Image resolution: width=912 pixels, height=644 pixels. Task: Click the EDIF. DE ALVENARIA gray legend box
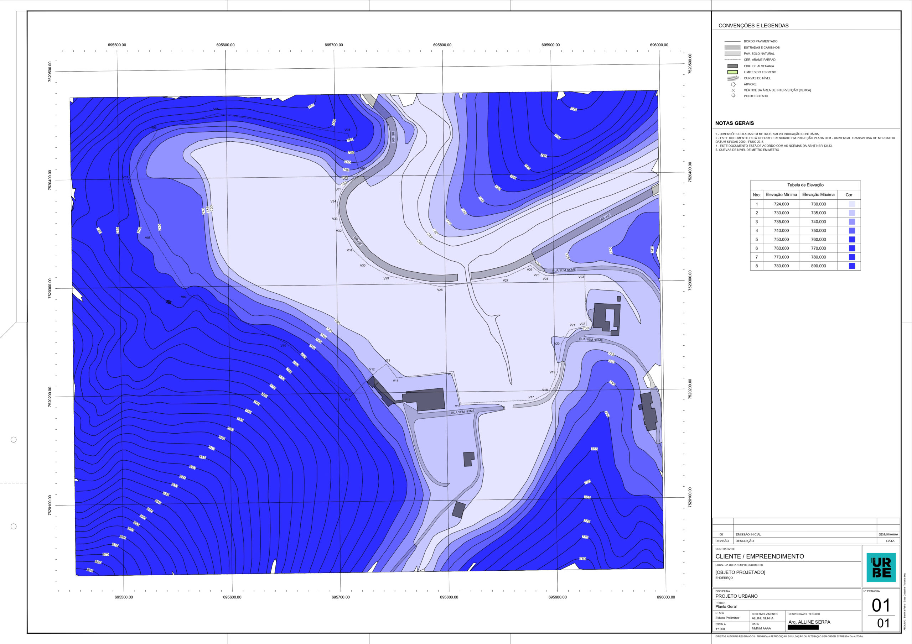coord(732,66)
